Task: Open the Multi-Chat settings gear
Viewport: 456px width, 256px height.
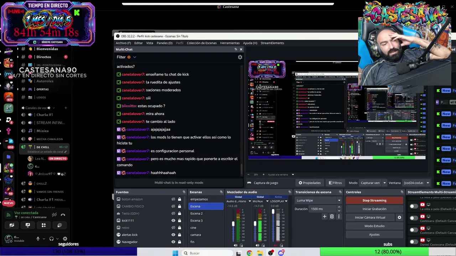Action: pyautogui.click(x=240, y=57)
